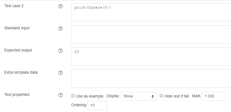Open help icon for Standard Input
231x112 pixels.
pos(61,28)
